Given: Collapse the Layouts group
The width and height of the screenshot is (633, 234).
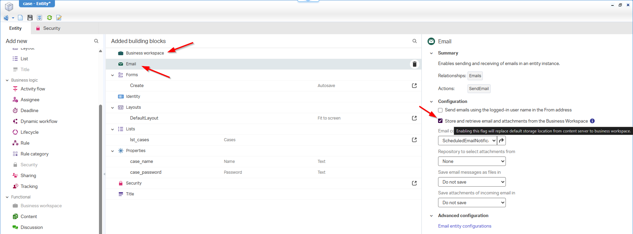Looking at the screenshot, I should tap(113, 108).
